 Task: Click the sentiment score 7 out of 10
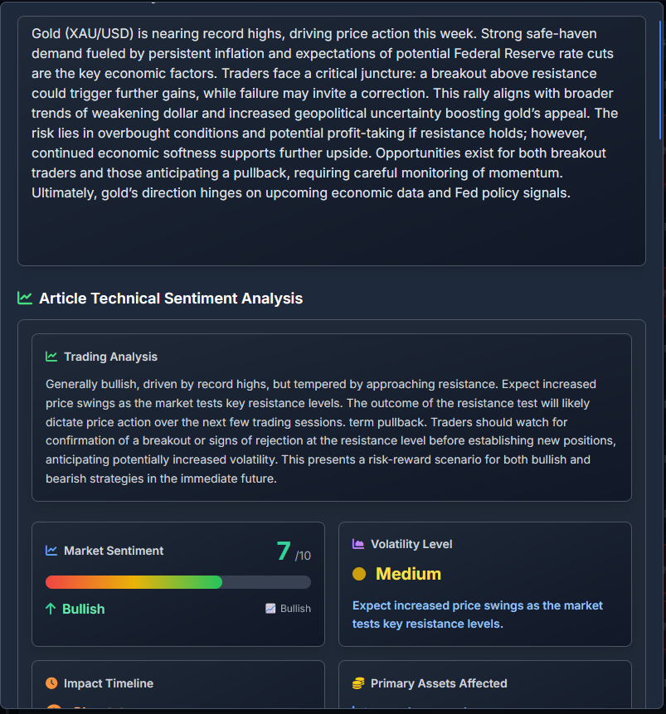coord(294,551)
